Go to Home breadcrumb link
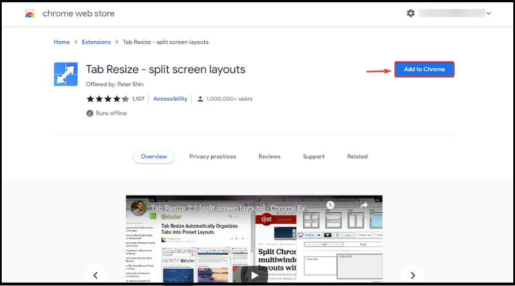Image resolution: width=515 pixels, height=286 pixels. [62, 42]
